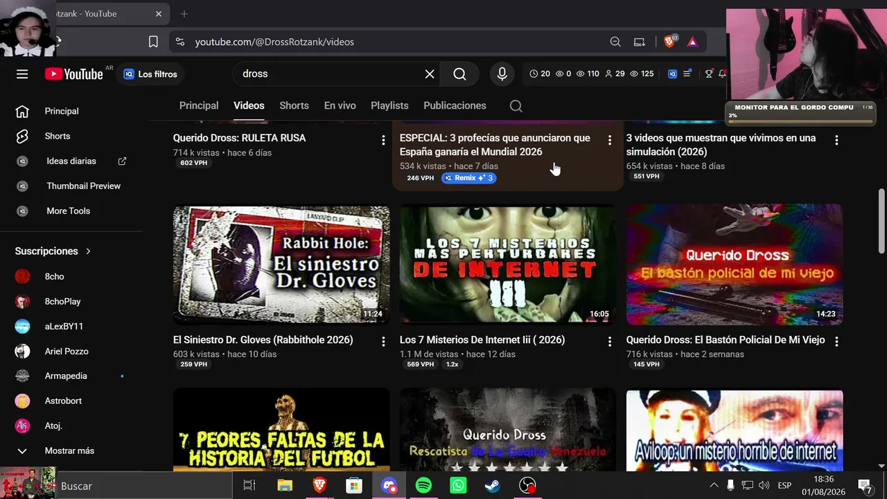This screenshot has width=887, height=499.
Task: Play the Aviloop misterio horrible thumbnail
Action: [735, 430]
